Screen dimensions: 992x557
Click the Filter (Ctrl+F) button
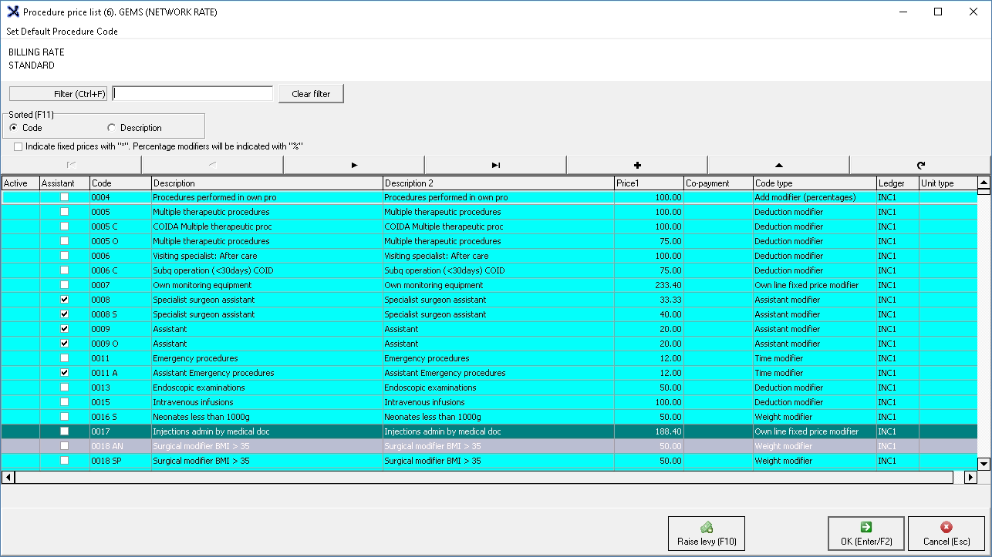59,94
